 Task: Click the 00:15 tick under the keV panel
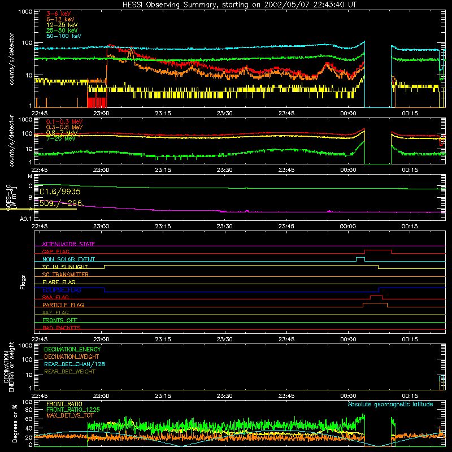410,114
